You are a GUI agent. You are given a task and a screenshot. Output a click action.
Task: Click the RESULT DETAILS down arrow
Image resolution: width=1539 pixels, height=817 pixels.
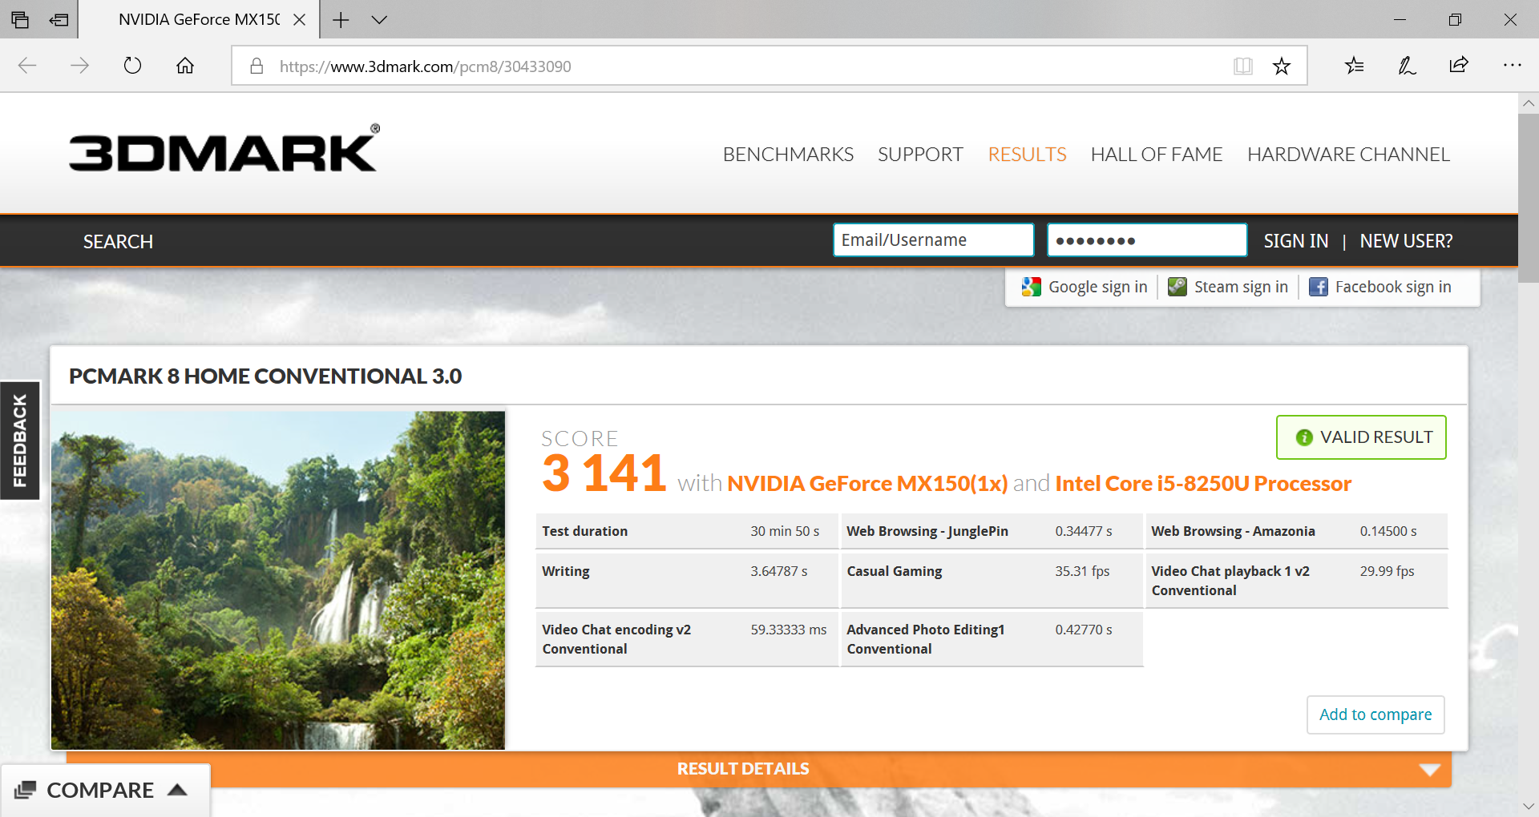(1429, 770)
